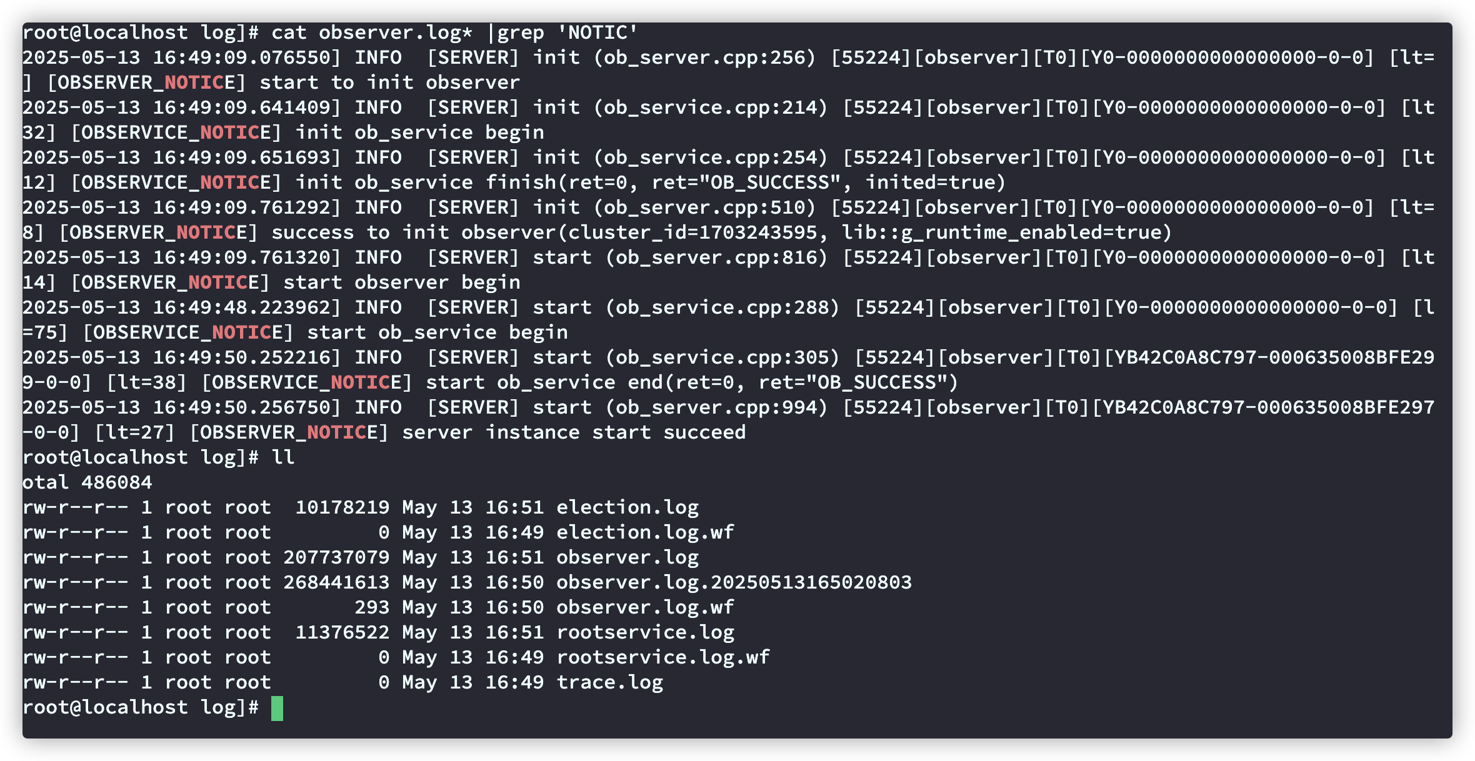Viewport: 1475px width, 761px height.
Task: Click the election.log filename
Action: [x=627, y=507]
